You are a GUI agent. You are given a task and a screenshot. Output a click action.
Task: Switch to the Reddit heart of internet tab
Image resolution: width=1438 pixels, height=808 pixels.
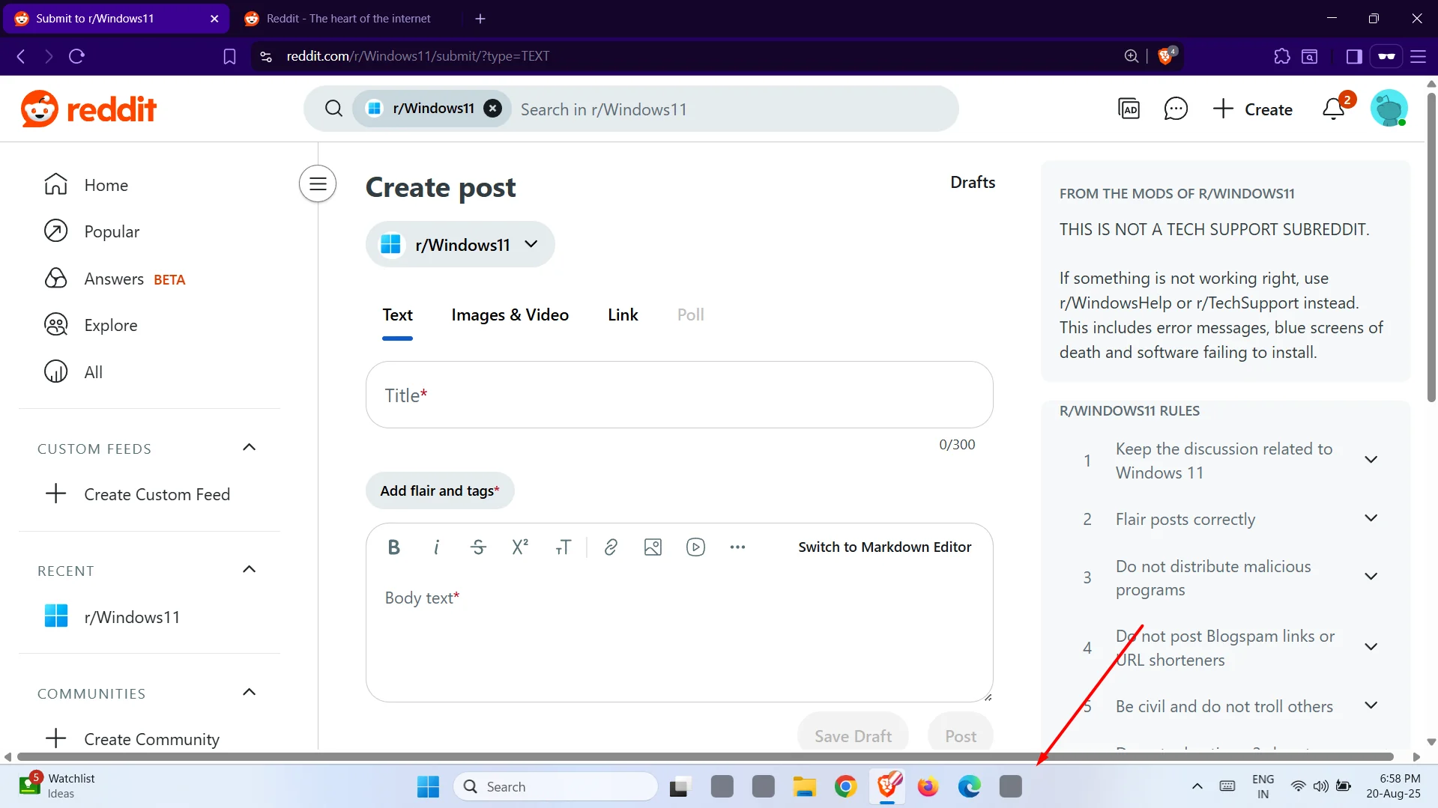[x=348, y=19]
